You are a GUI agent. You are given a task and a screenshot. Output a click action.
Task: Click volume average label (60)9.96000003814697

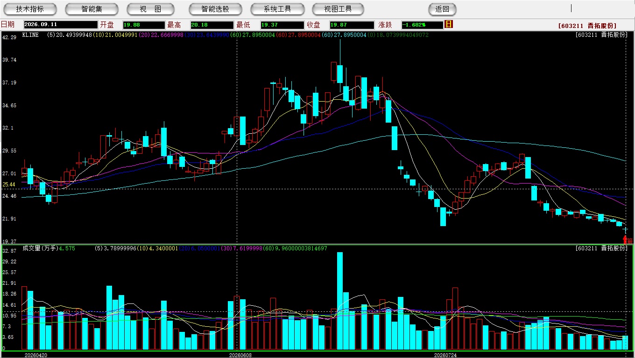[x=295, y=248]
